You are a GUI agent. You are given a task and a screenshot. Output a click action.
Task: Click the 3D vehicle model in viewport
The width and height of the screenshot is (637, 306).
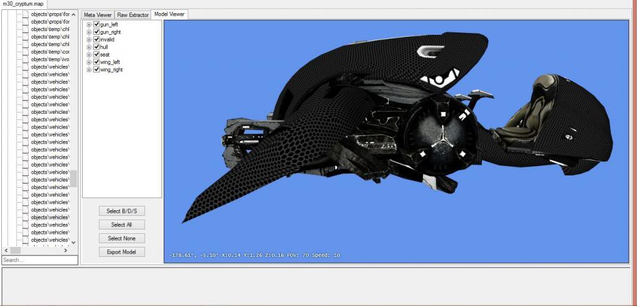tap(398, 126)
